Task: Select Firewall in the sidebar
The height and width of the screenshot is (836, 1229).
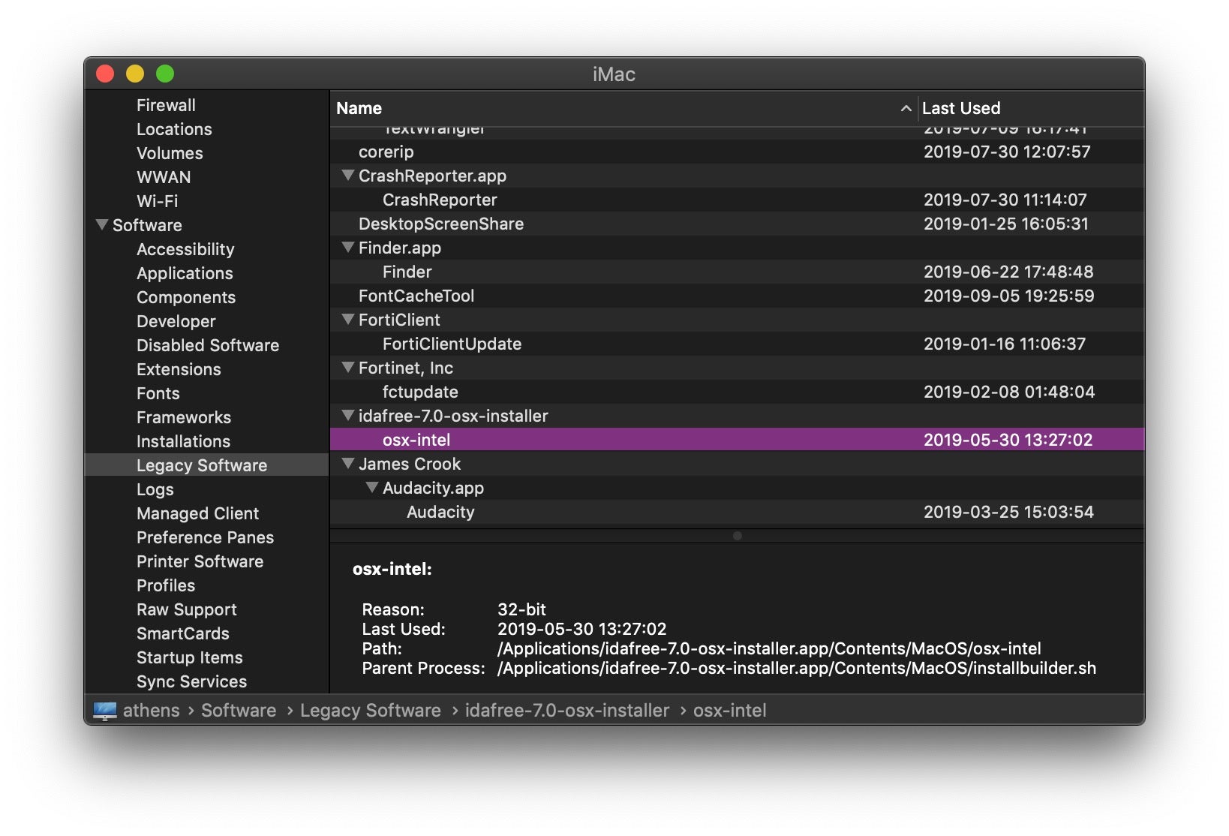Action: tap(166, 105)
